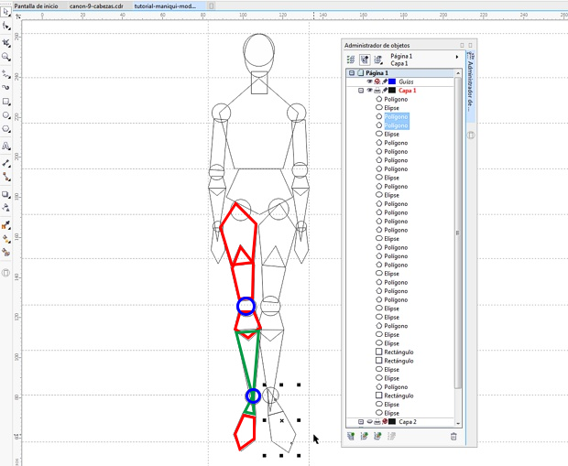568x466 pixels.
Task: Create new master layer for odd pages
Action: tap(377, 437)
